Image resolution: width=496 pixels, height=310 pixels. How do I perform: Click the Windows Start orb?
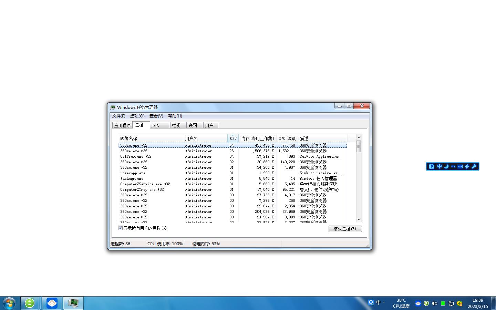click(x=9, y=303)
